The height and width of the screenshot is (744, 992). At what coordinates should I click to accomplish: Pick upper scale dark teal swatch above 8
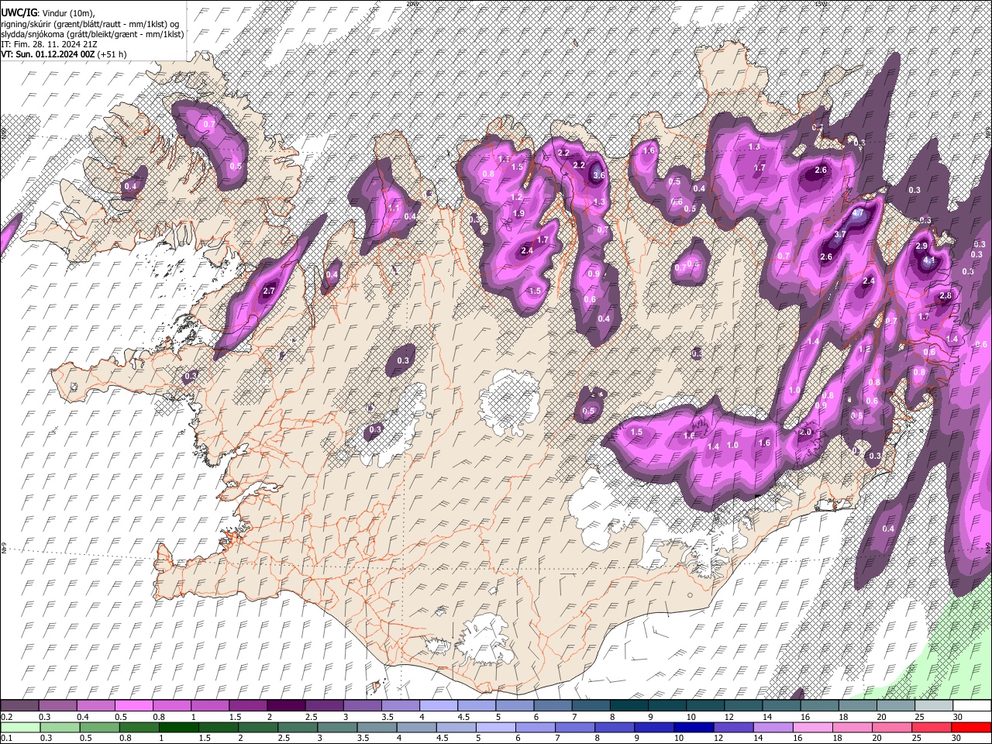pyautogui.click(x=629, y=705)
